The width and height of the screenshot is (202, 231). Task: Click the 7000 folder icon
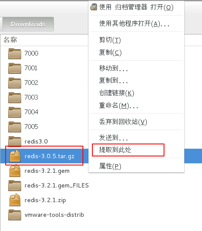pyautogui.click(x=15, y=53)
